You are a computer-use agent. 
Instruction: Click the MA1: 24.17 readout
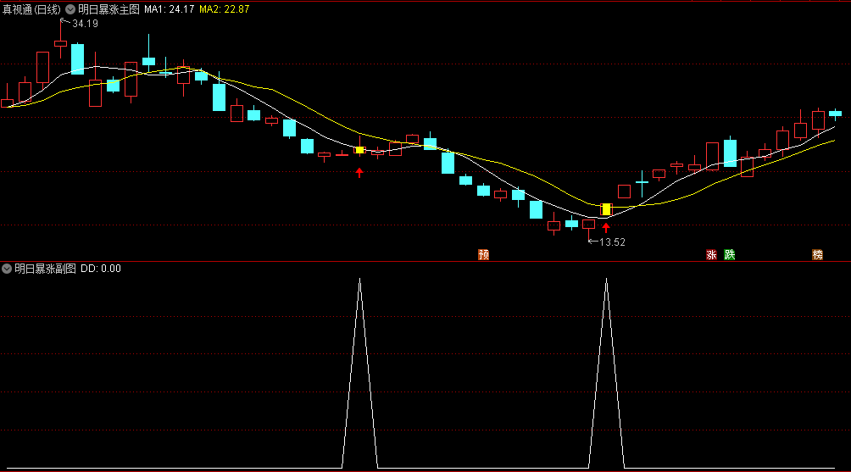coord(169,9)
